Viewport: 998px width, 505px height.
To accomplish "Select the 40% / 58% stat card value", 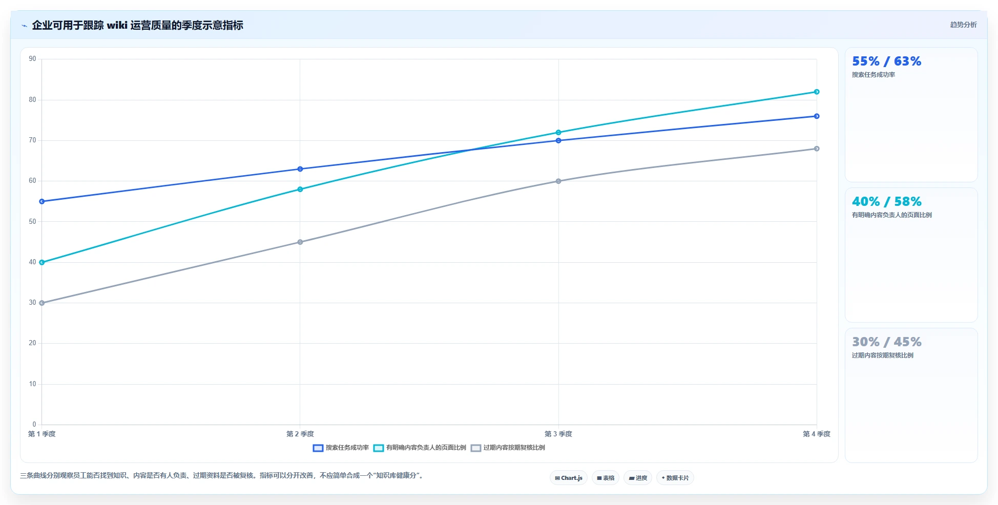I will pos(886,202).
